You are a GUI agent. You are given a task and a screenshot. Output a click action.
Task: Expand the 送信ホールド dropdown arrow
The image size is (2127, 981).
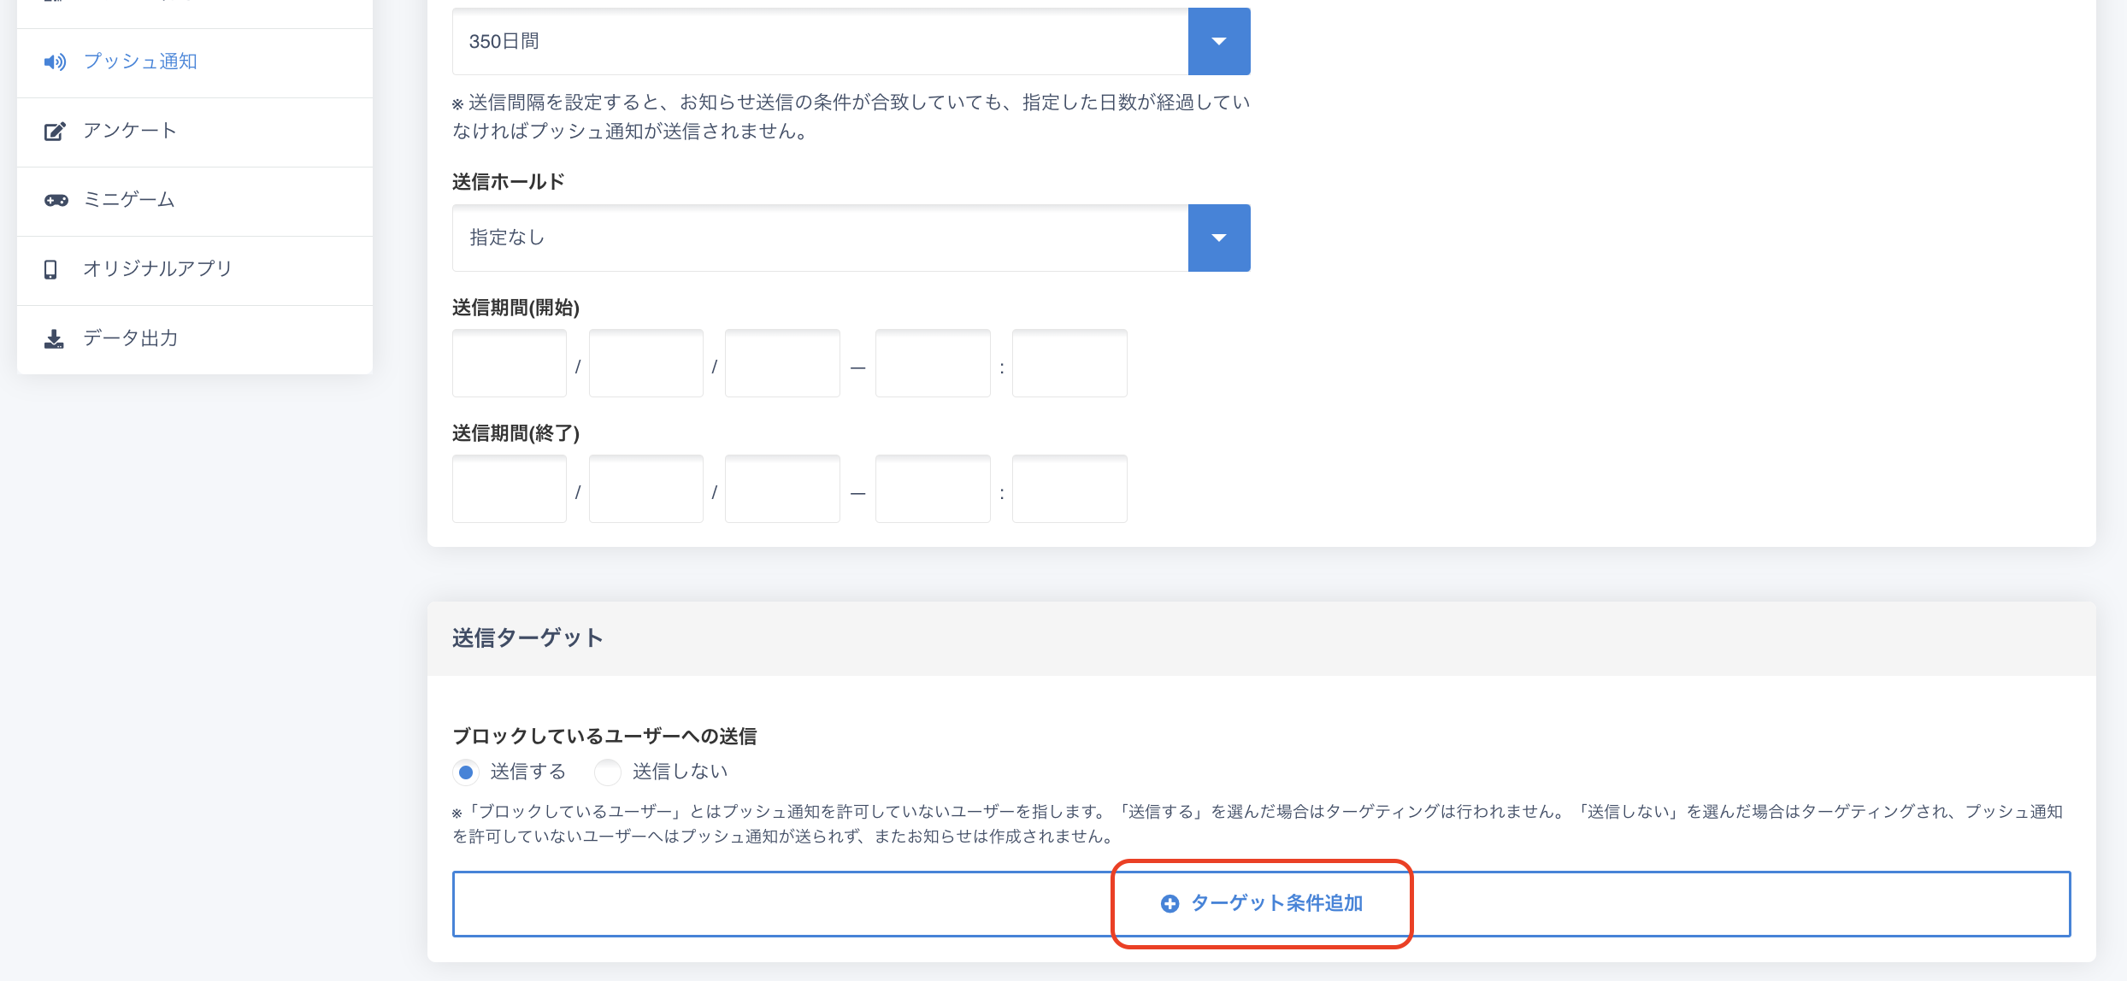(1219, 238)
